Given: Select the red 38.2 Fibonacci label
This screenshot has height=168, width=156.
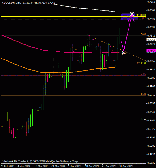Looking at the screenshot, I should [143, 18].
